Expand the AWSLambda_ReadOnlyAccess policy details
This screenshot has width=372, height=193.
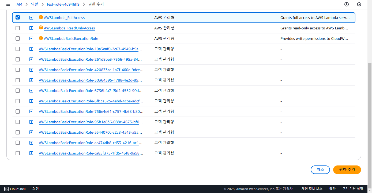click(x=31, y=28)
